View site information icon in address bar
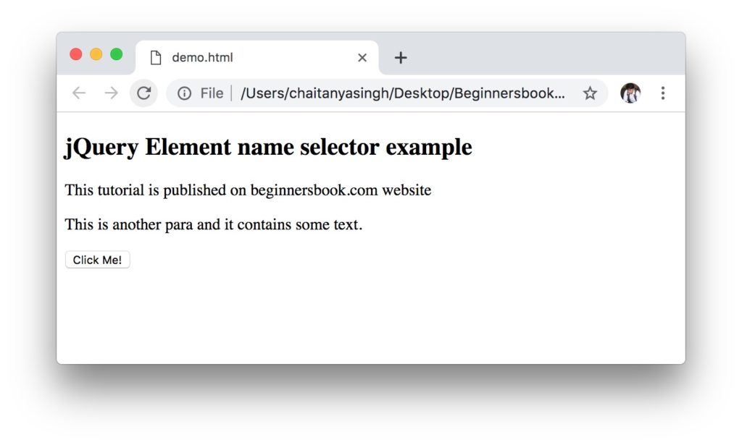Image resolution: width=742 pixels, height=445 pixels. click(184, 93)
